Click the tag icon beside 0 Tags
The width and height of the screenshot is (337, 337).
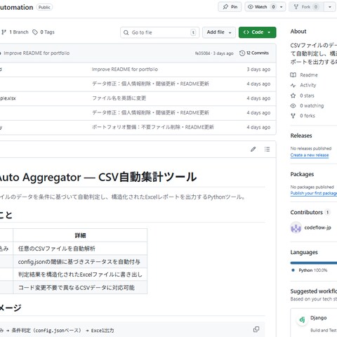click(35, 32)
